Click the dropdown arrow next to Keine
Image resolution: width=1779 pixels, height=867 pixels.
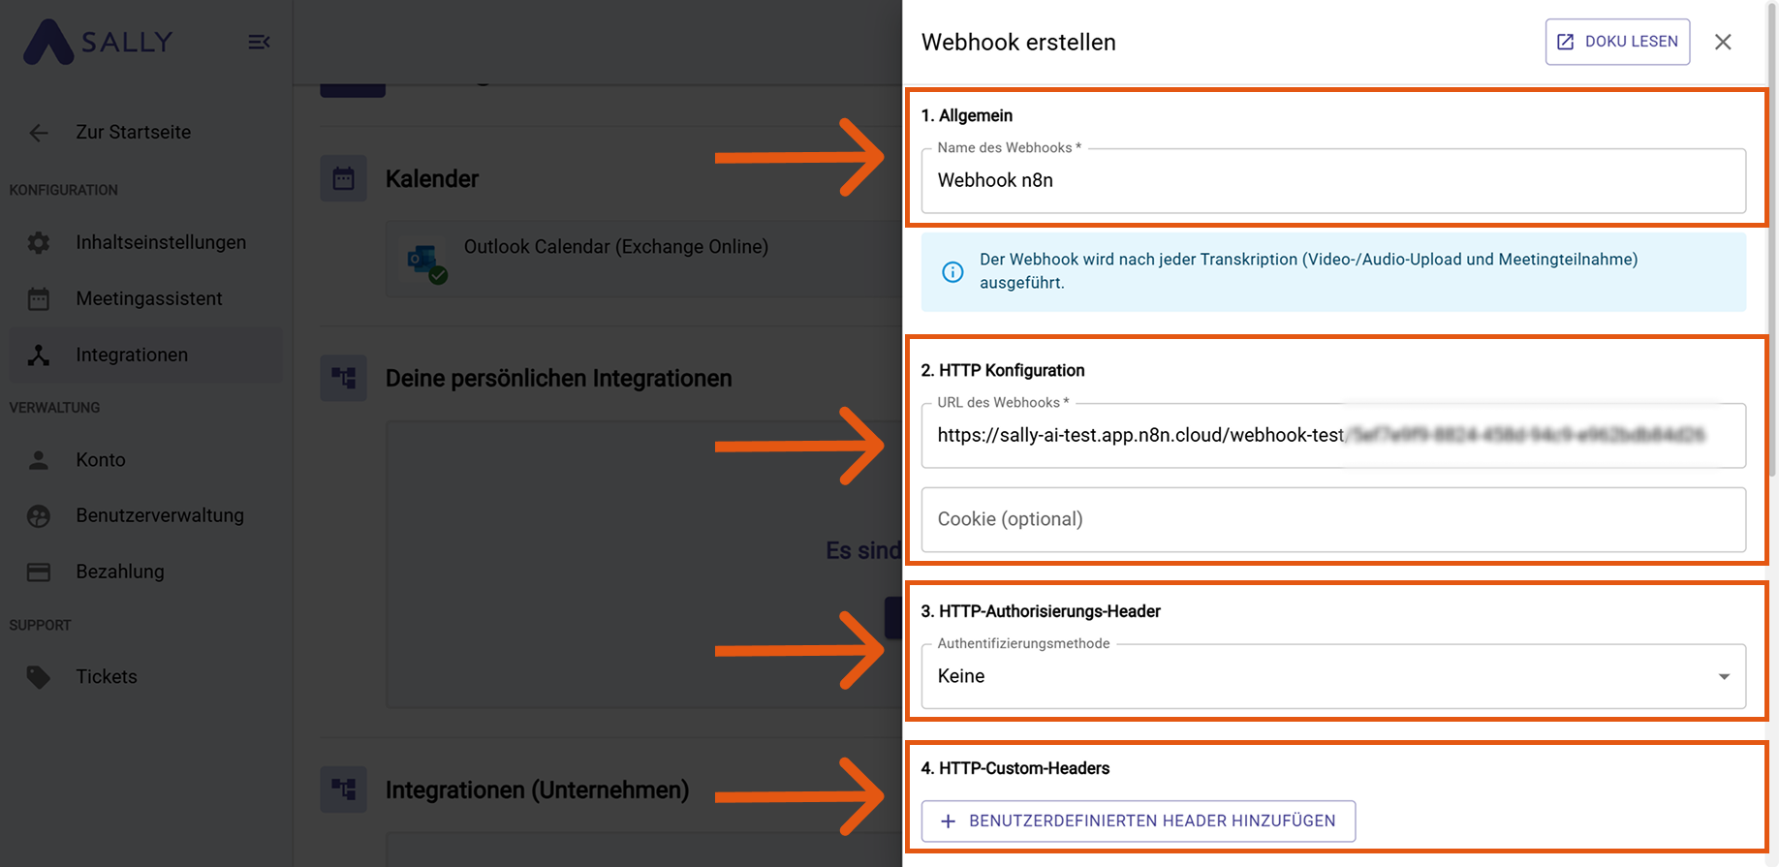[1724, 676]
